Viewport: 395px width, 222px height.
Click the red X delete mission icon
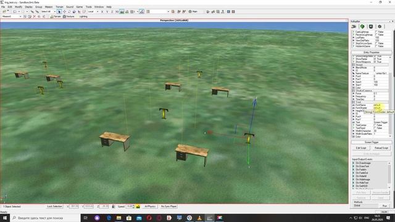click(x=35, y=17)
